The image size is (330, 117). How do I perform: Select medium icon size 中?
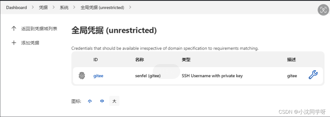point(102,101)
